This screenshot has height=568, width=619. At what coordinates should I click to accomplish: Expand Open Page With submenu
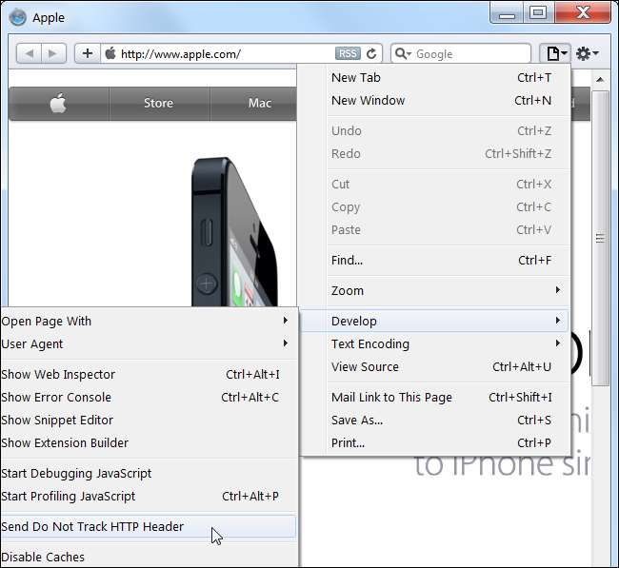[x=148, y=321]
